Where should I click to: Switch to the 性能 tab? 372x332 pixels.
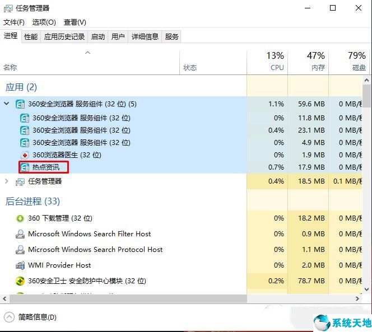(x=31, y=37)
